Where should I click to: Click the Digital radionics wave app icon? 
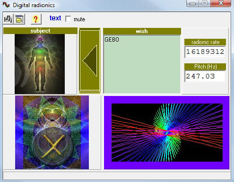pos(6,5)
